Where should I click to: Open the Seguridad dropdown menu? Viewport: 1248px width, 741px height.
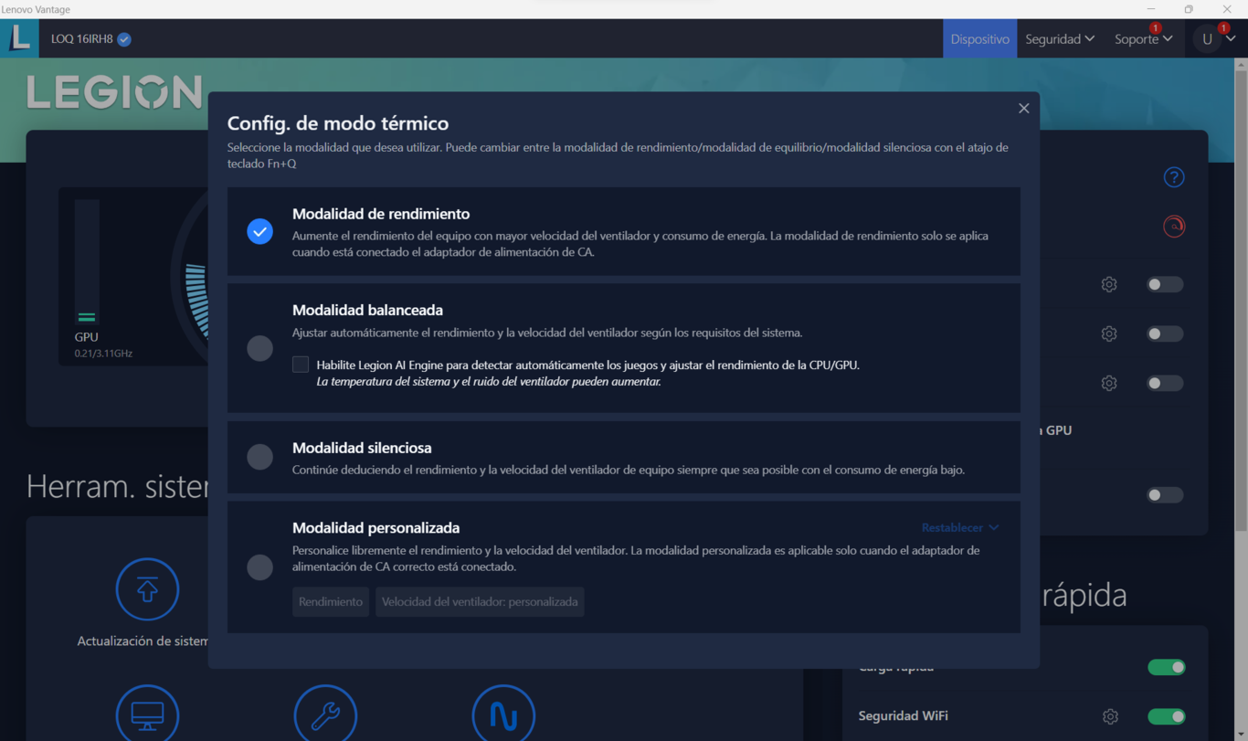click(1059, 39)
